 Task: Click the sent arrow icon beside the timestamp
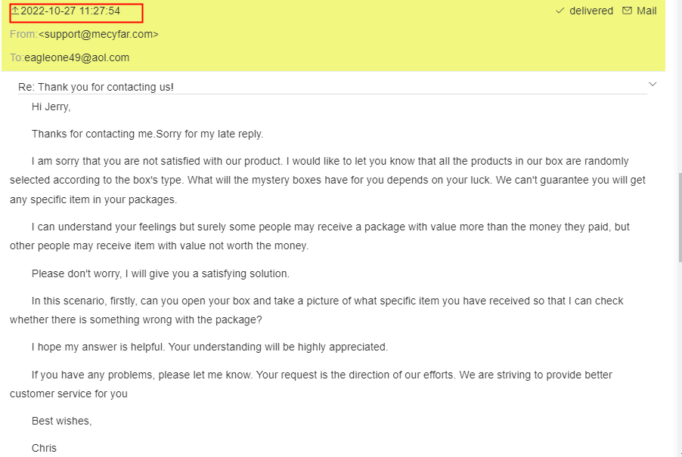[15, 11]
